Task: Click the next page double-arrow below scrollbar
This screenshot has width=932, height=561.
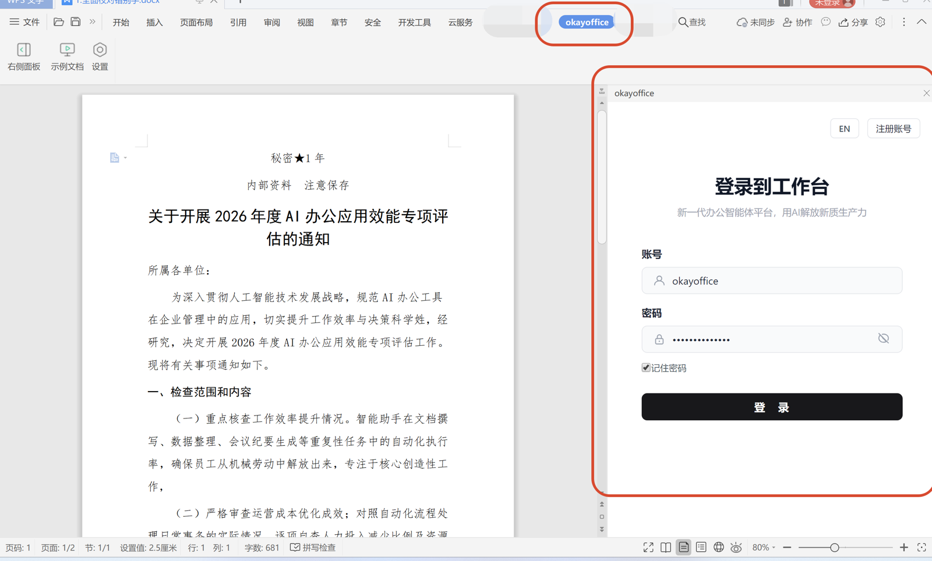Action: pos(602,530)
